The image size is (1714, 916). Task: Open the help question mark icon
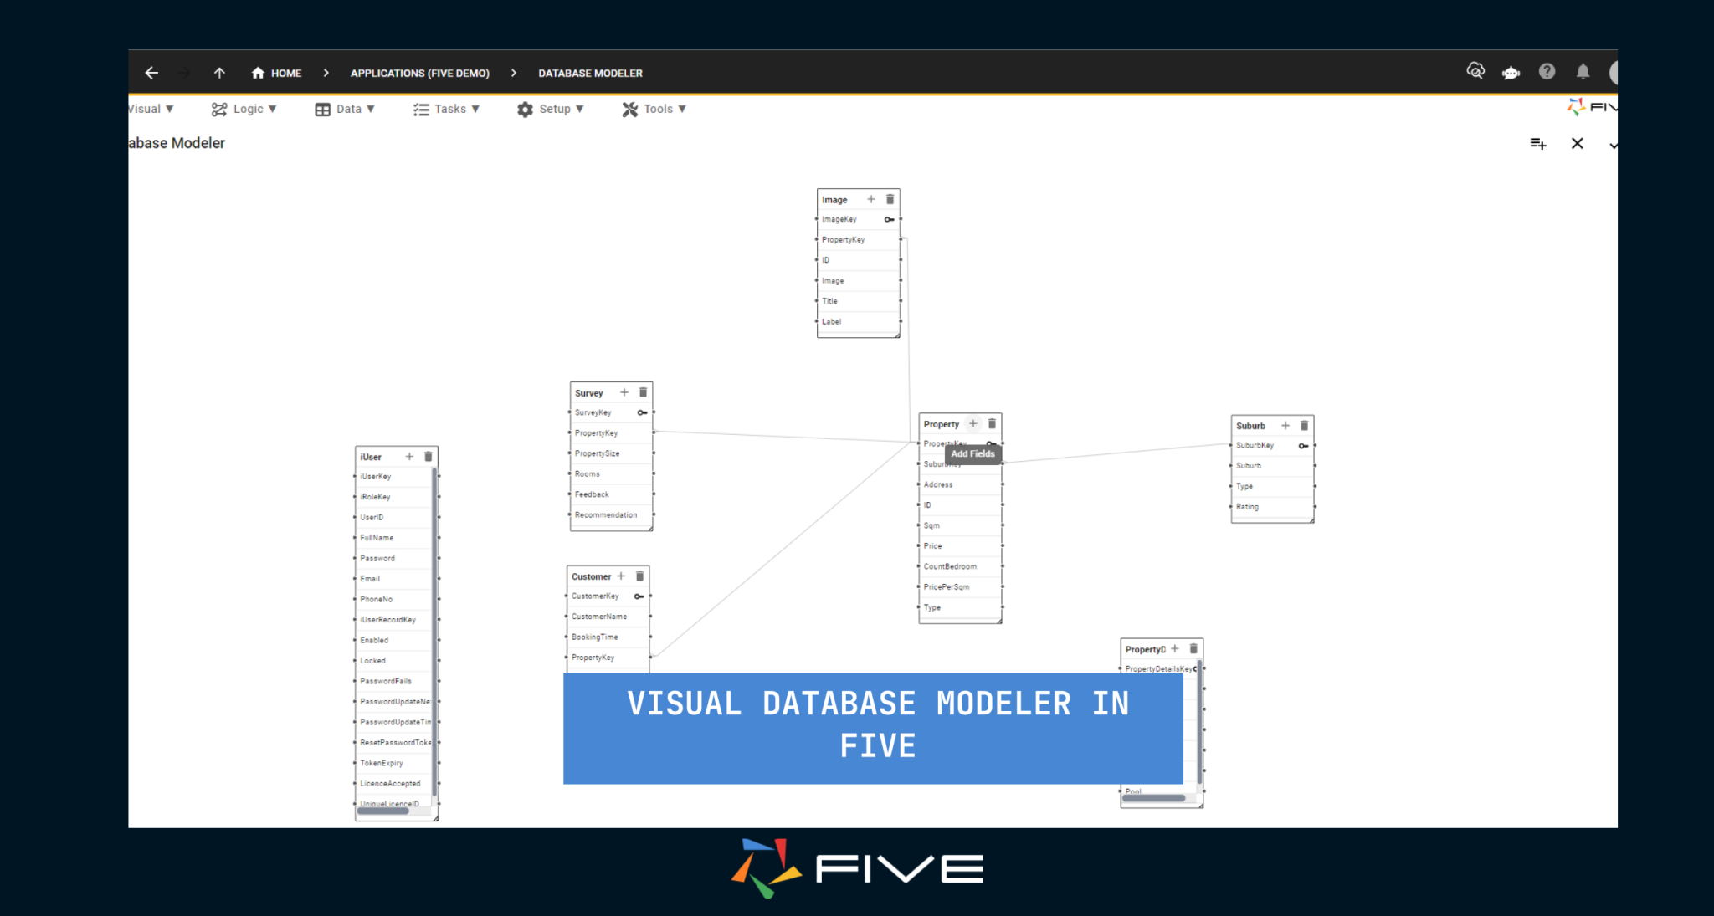tap(1547, 72)
